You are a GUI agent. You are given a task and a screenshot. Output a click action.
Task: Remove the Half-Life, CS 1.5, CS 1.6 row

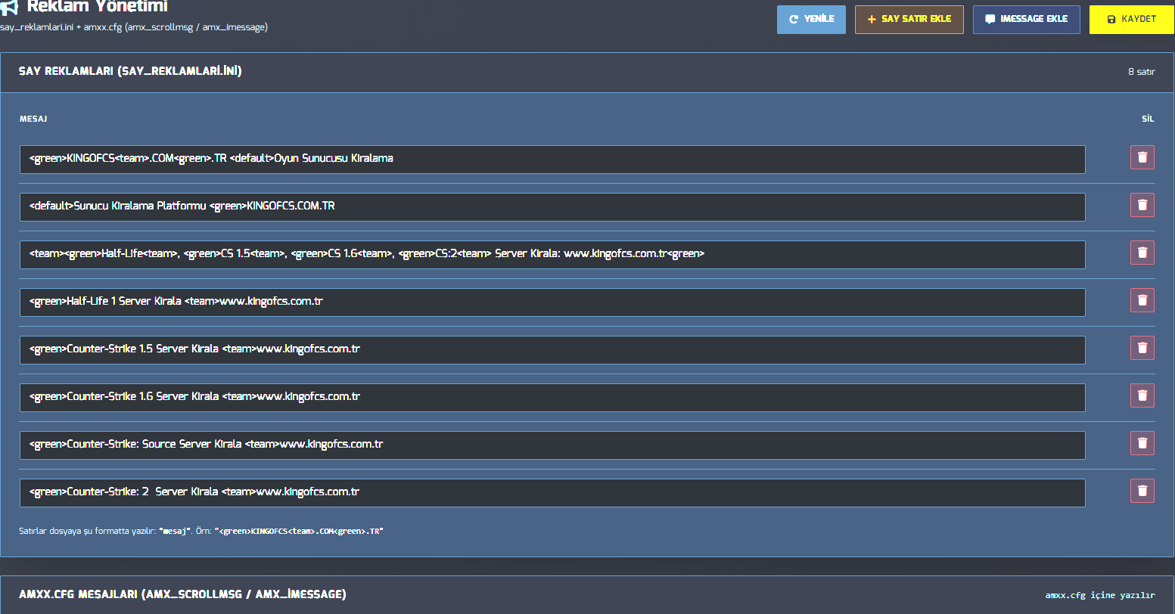coord(1142,253)
